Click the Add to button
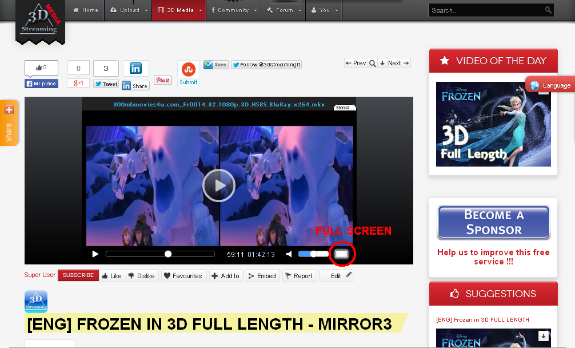This screenshot has height=348, width=575. (226, 276)
